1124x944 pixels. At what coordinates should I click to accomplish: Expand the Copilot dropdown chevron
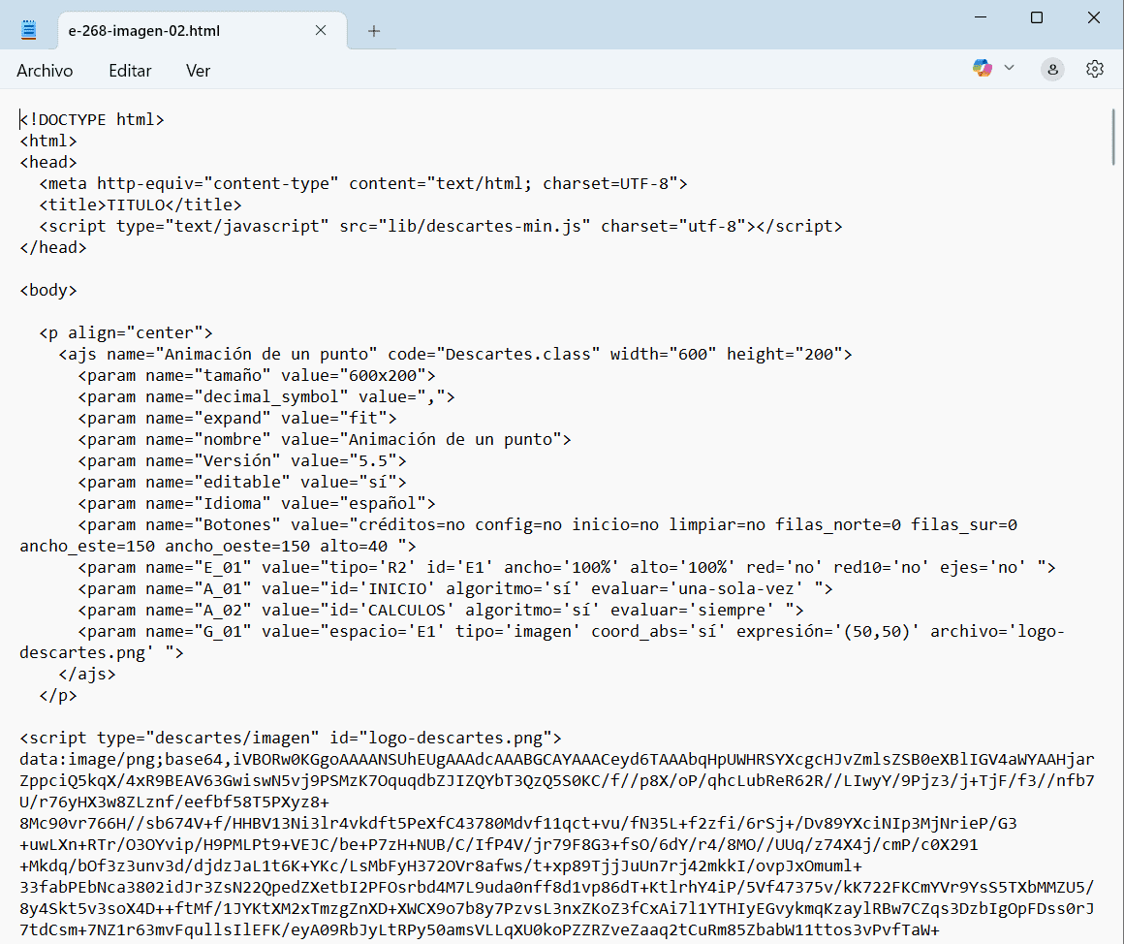point(1009,68)
